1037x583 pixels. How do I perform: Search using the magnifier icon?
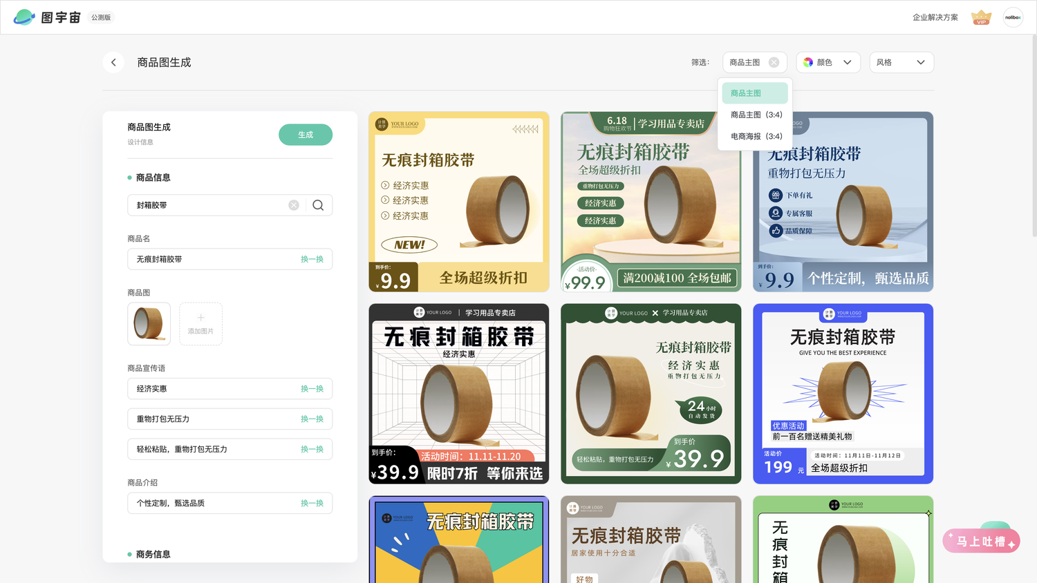(318, 205)
